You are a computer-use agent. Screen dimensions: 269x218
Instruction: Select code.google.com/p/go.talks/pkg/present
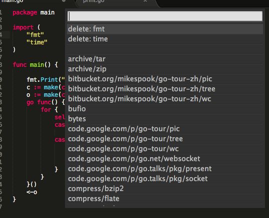coord(165,169)
